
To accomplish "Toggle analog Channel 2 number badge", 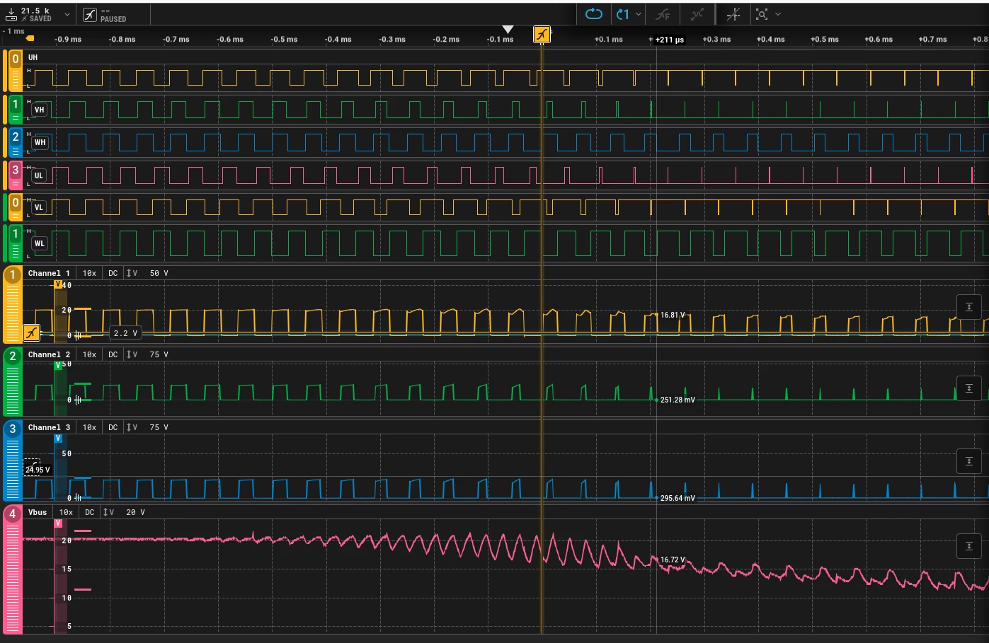I will [13, 357].
